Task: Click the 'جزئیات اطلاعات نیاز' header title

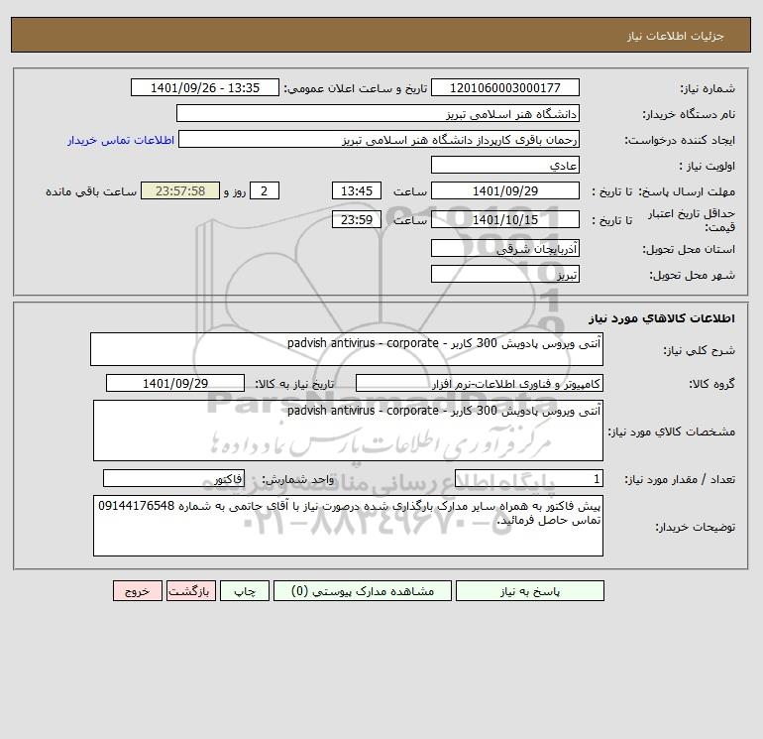Action: [x=676, y=36]
